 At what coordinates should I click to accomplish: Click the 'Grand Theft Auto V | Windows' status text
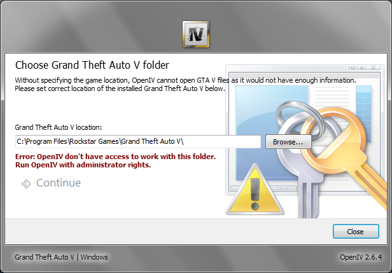pyautogui.click(x=61, y=257)
